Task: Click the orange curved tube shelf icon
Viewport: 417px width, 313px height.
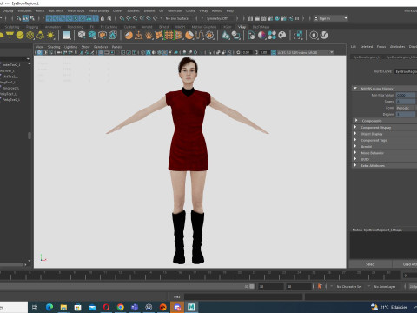Action: (x=200, y=36)
